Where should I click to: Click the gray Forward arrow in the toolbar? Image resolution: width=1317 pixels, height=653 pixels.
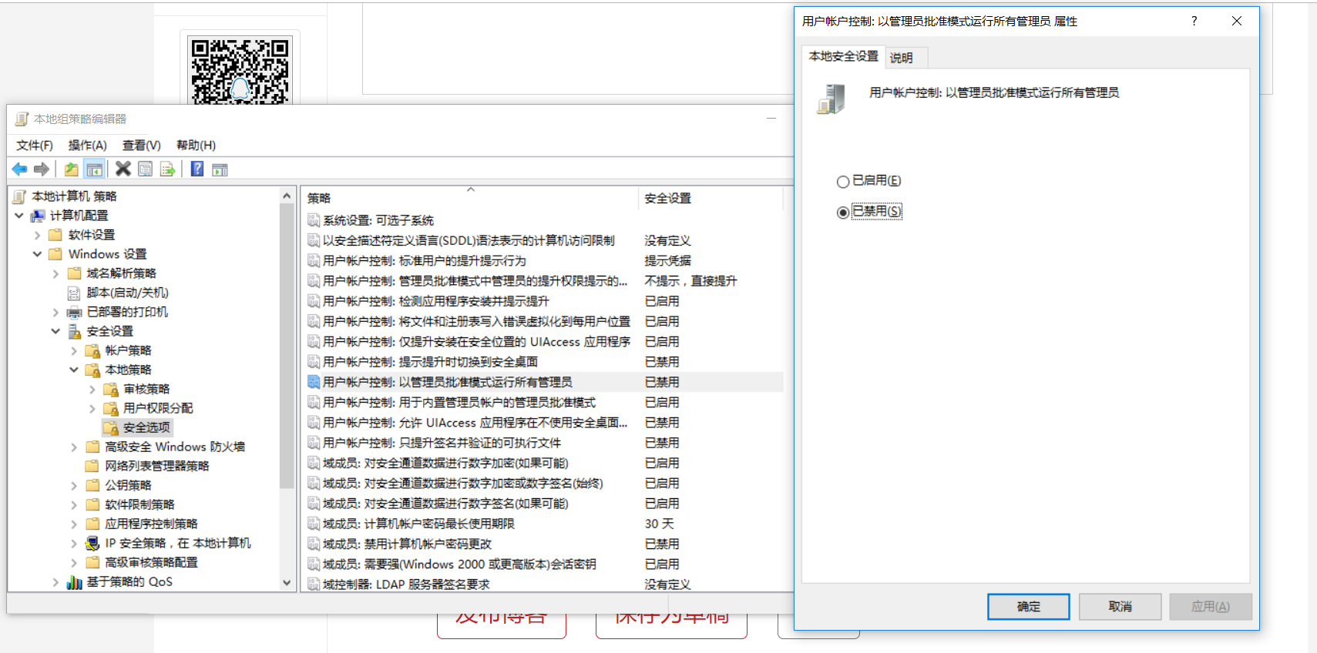(42, 169)
